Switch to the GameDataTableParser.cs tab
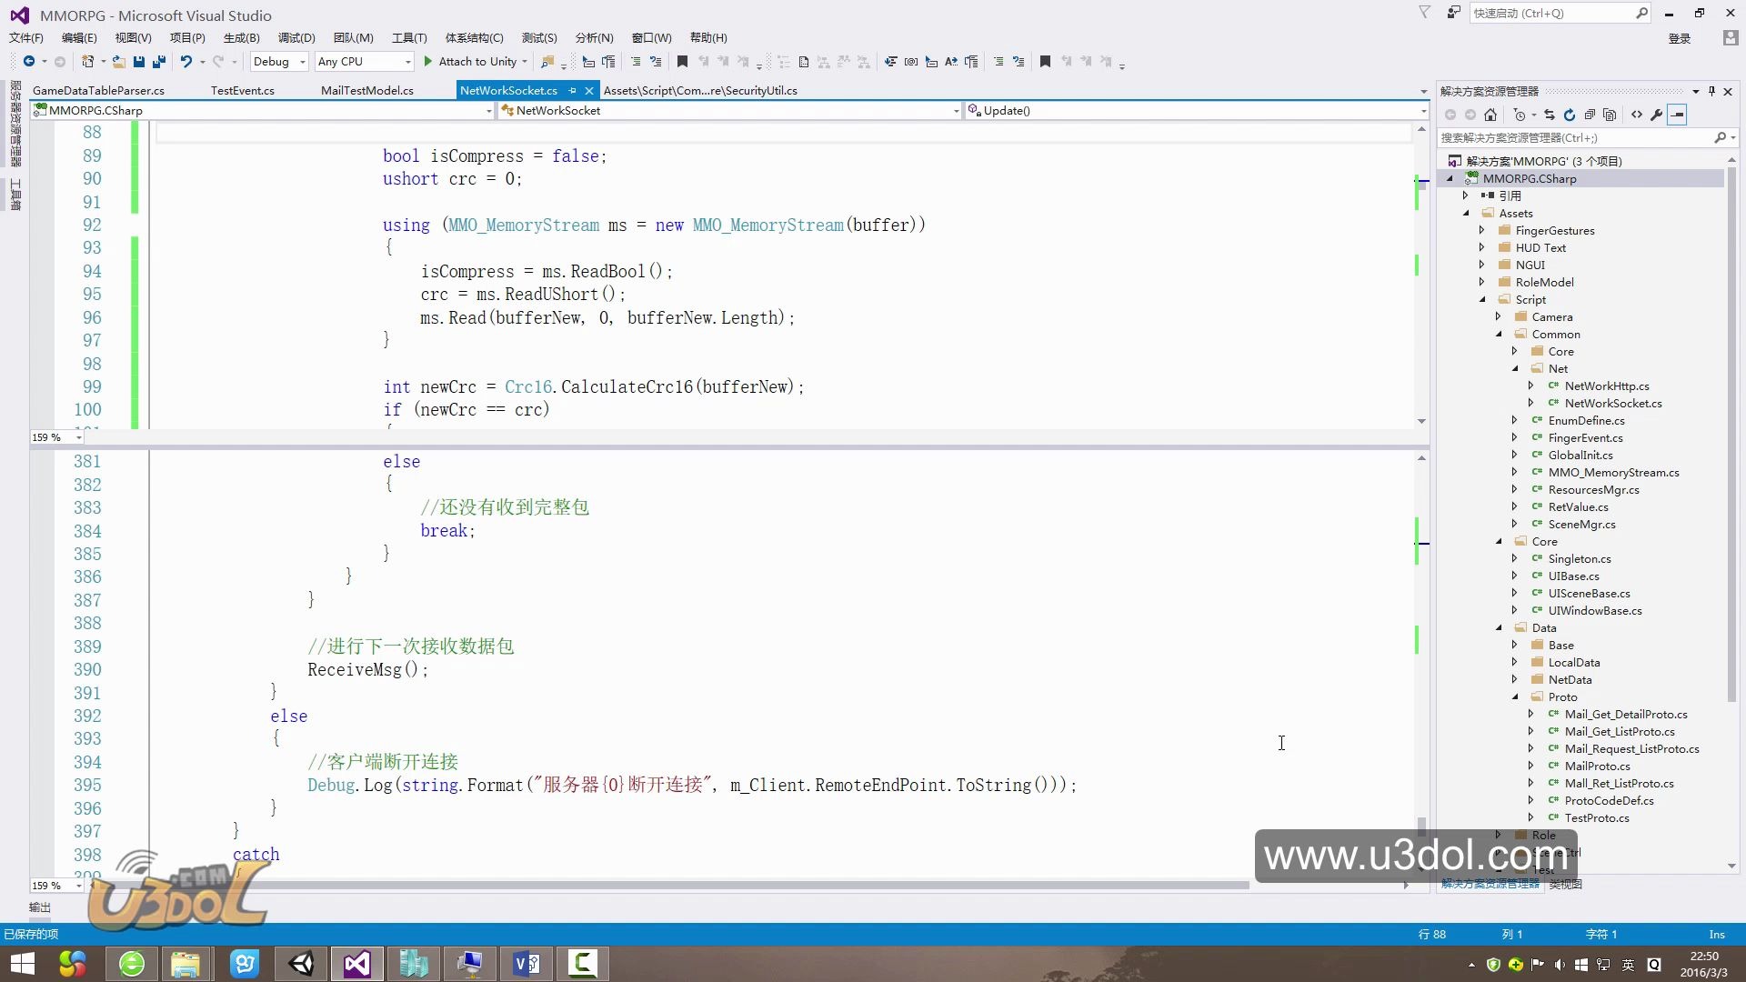Viewport: 1746px width, 982px height. tap(98, 90)
